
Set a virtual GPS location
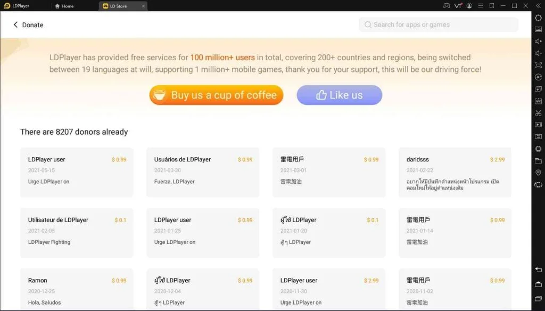click(538, 173)
